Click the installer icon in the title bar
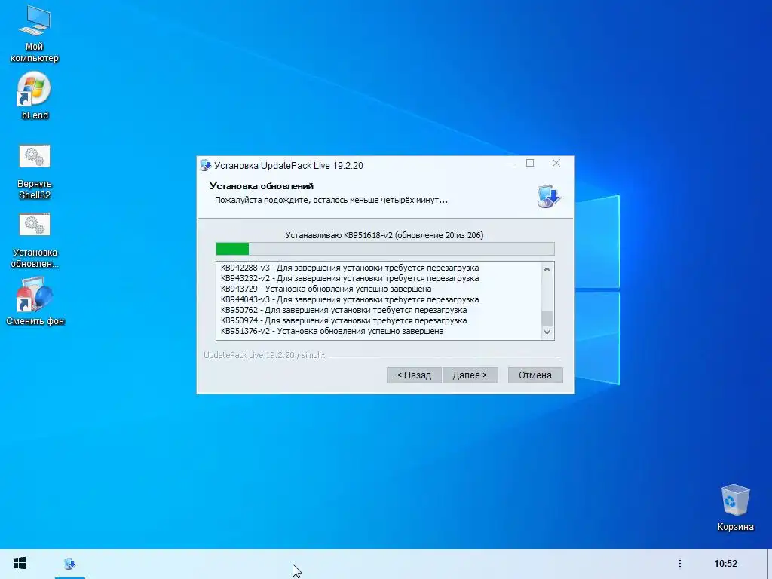 click(x=205, y=165)
